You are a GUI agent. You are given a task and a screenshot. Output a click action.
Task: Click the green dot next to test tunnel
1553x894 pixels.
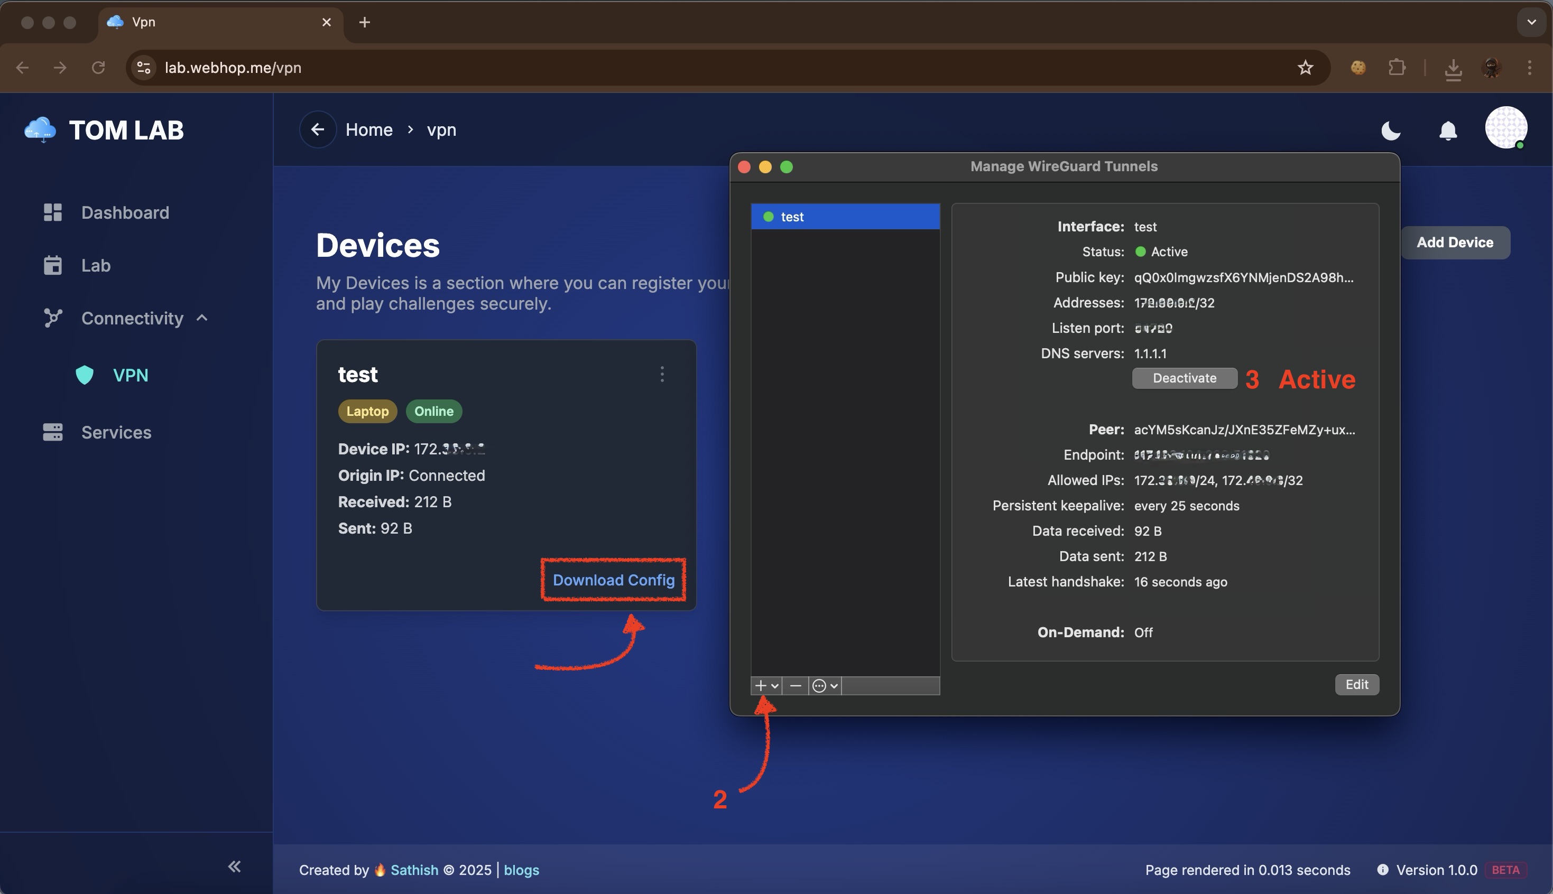click(x=768, y=216)
